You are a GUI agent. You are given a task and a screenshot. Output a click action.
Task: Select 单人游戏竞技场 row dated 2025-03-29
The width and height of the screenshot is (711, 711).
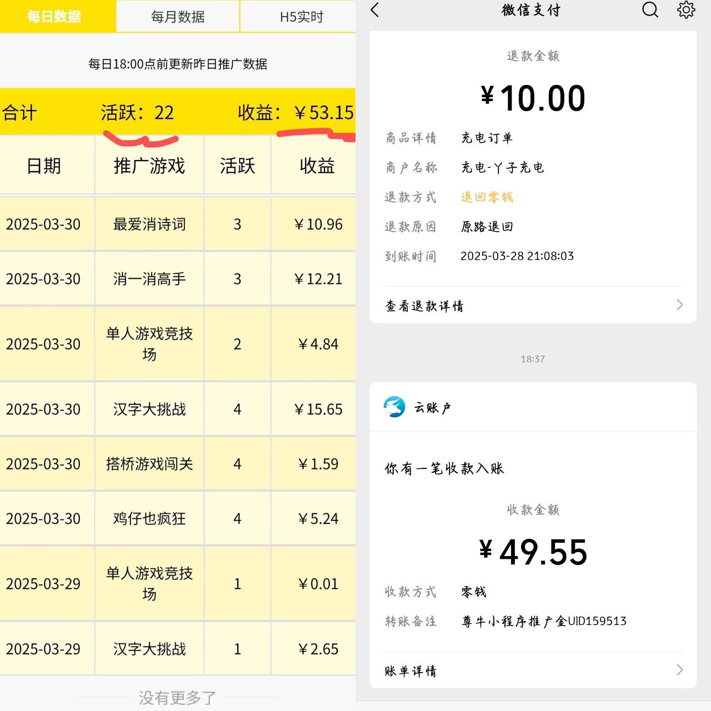(x=178, y=583)
